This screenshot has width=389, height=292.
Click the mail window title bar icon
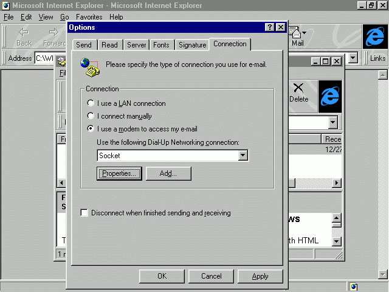pyautogui.click(x=61, y=61)
